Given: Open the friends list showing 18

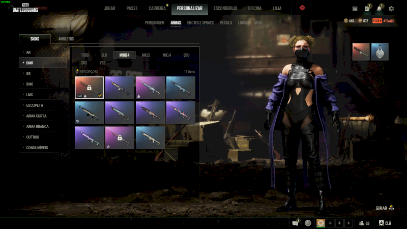Looking at the screenshot, I should click(x=364, y=223).
